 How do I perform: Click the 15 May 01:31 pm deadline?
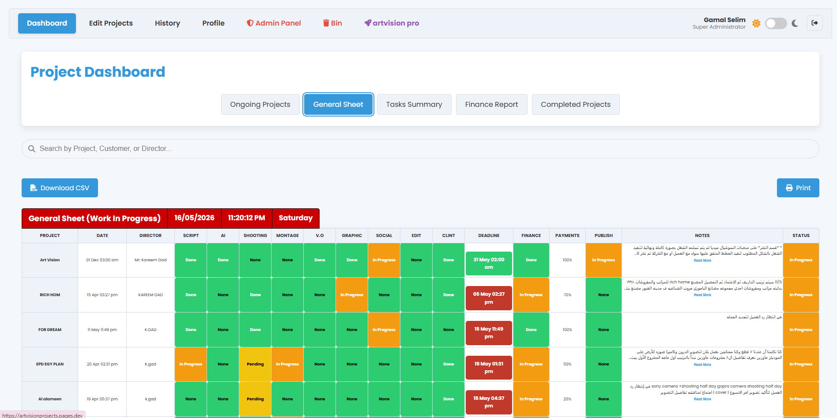pos(489,368)
